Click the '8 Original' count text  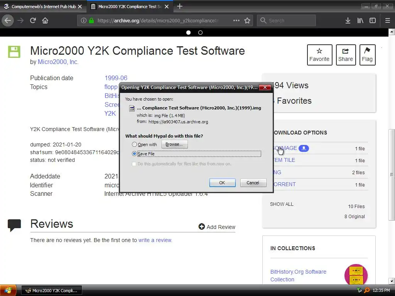coord(355,217)
